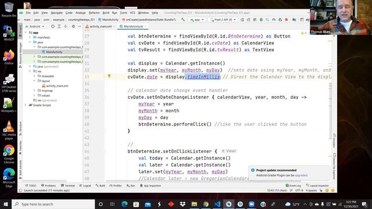Collapse the layout folder
The height and width of the screenshot is (209, 372).
(x=34, y=81)
